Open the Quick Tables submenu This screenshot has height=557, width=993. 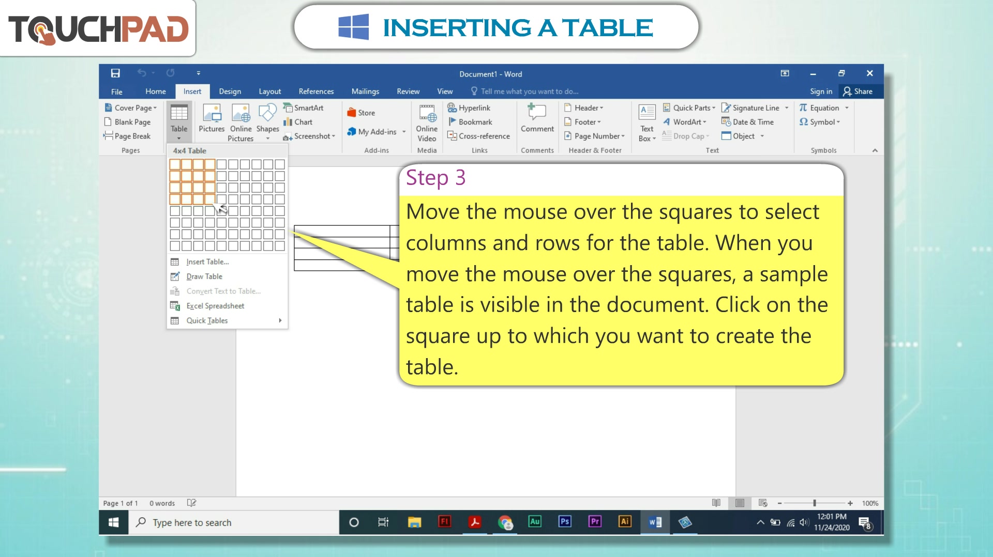coord(227,320)
